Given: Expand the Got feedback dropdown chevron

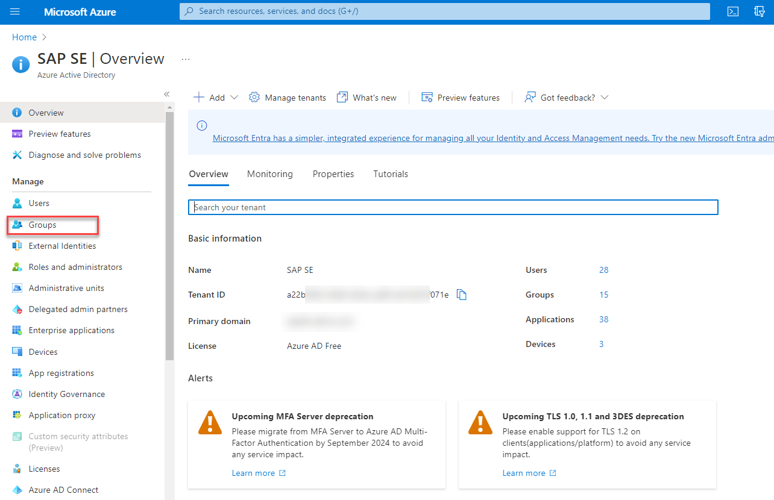Looking at the screenshot, I should click(605, 98).
